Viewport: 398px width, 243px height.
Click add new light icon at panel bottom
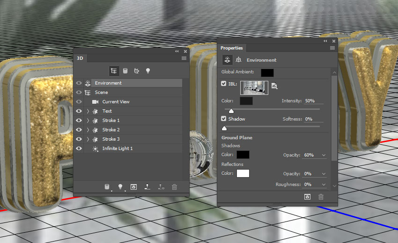pos(120,187)
